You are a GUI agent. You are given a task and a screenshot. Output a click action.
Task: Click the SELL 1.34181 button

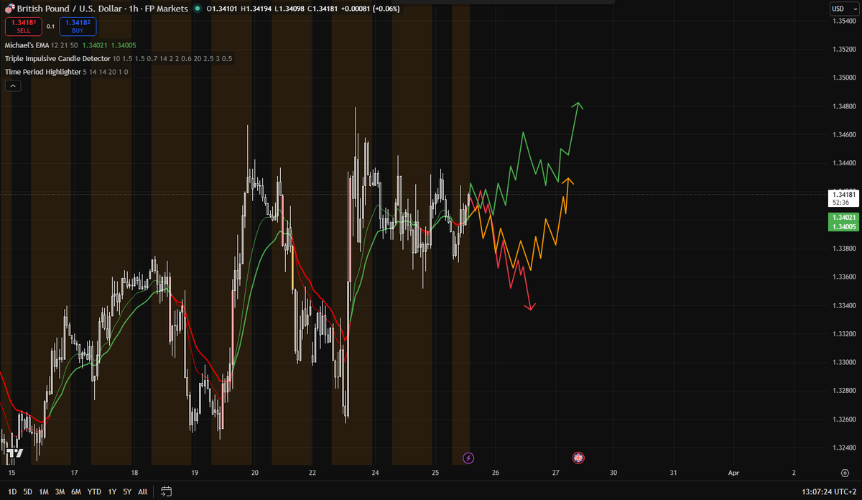pyautogui.click(x=24, y=27)
